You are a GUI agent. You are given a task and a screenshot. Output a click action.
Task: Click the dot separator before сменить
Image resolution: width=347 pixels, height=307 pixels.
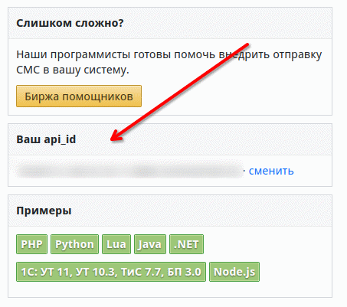pos(244,171)
